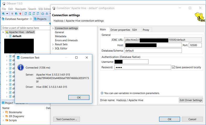
Task: Click the variables info icon
Action: point(102,93)
